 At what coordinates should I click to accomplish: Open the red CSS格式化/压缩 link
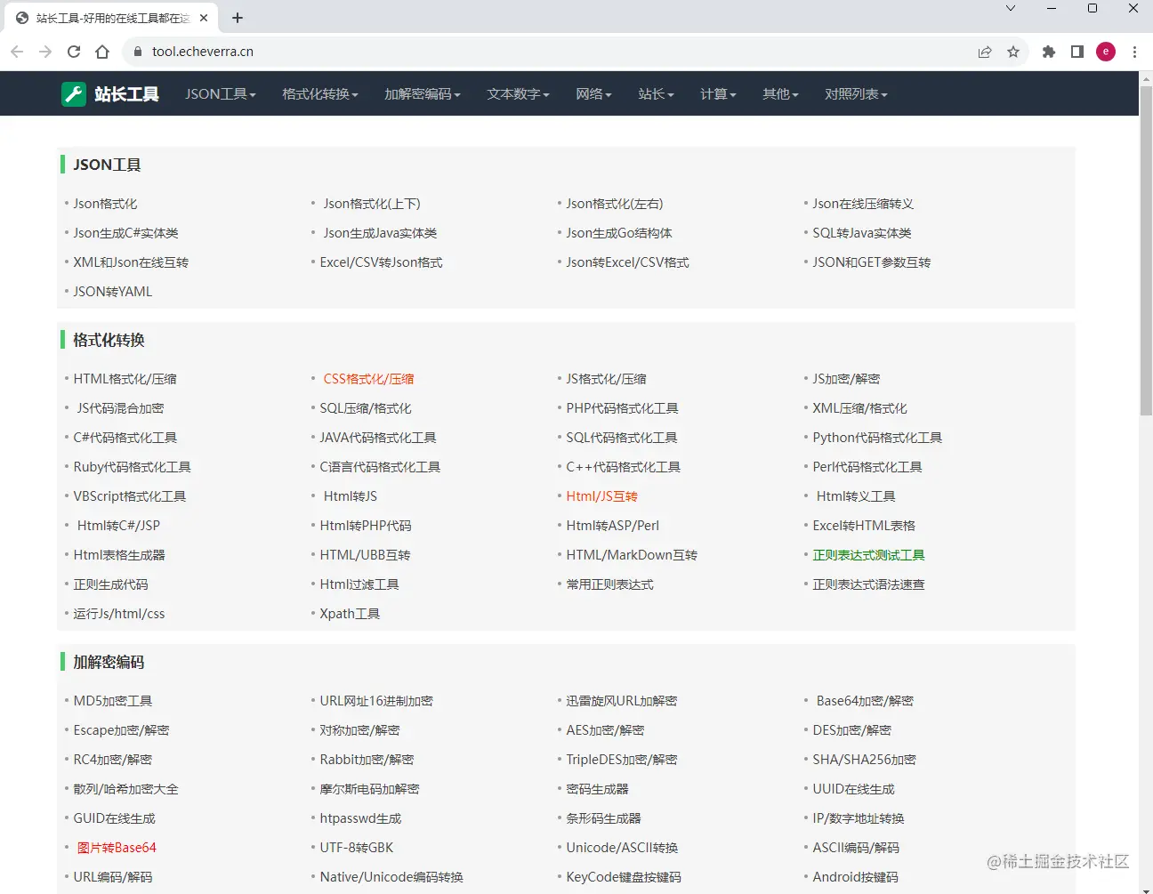[x=368, y=379]
